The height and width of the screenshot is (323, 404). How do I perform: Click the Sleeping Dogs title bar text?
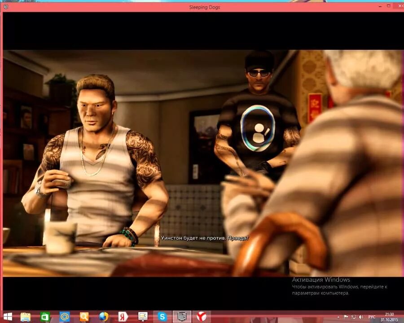click(205, 7)
